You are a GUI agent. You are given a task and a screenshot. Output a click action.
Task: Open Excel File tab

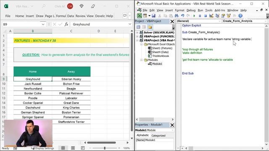(x=8, y=16)
